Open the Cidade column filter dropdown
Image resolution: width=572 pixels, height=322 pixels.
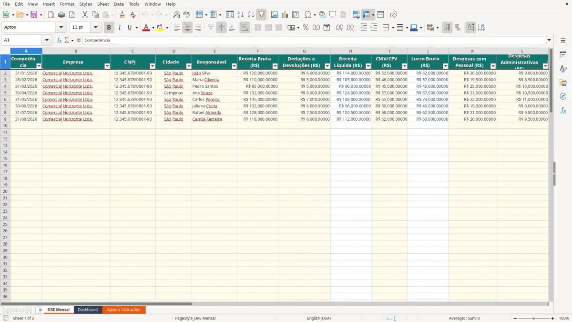coord(189,66)
